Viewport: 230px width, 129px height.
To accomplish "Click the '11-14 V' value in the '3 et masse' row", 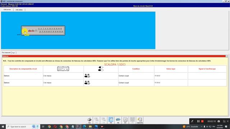I will (157, 83).
